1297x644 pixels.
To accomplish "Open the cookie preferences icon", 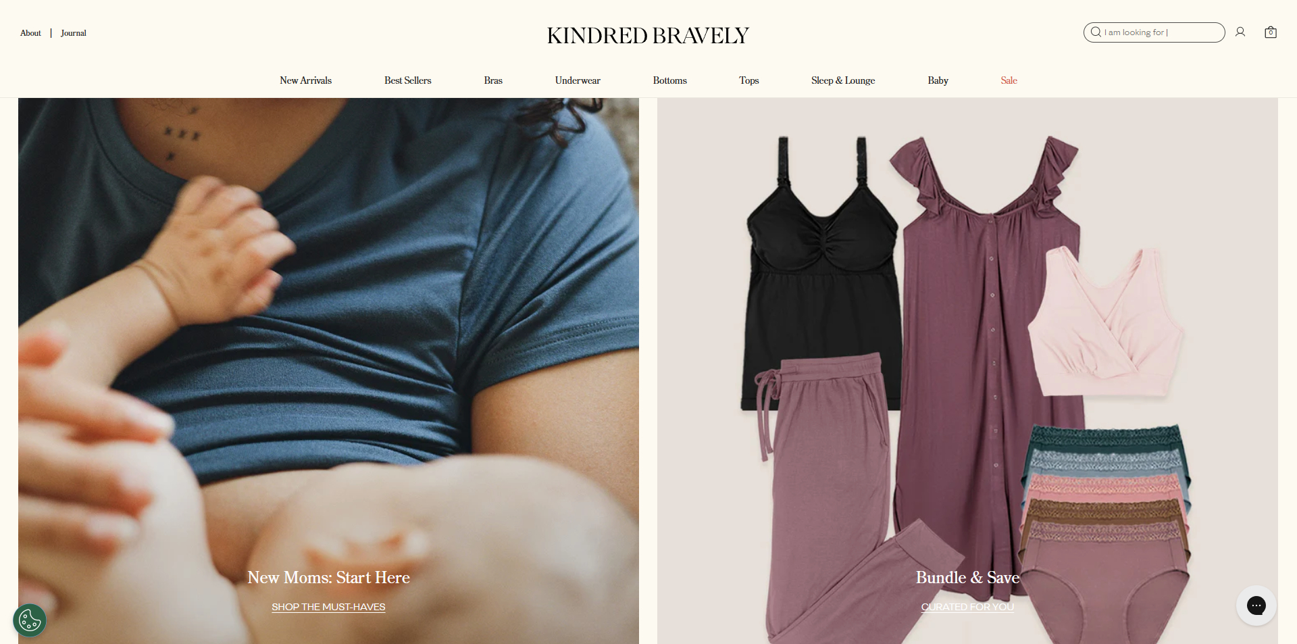I will [x=30, y=620].
